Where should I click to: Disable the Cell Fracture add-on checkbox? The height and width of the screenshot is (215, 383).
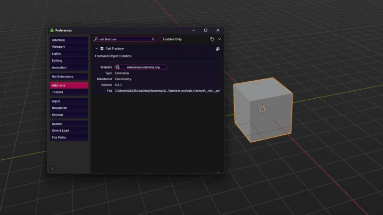click(102, 48)
